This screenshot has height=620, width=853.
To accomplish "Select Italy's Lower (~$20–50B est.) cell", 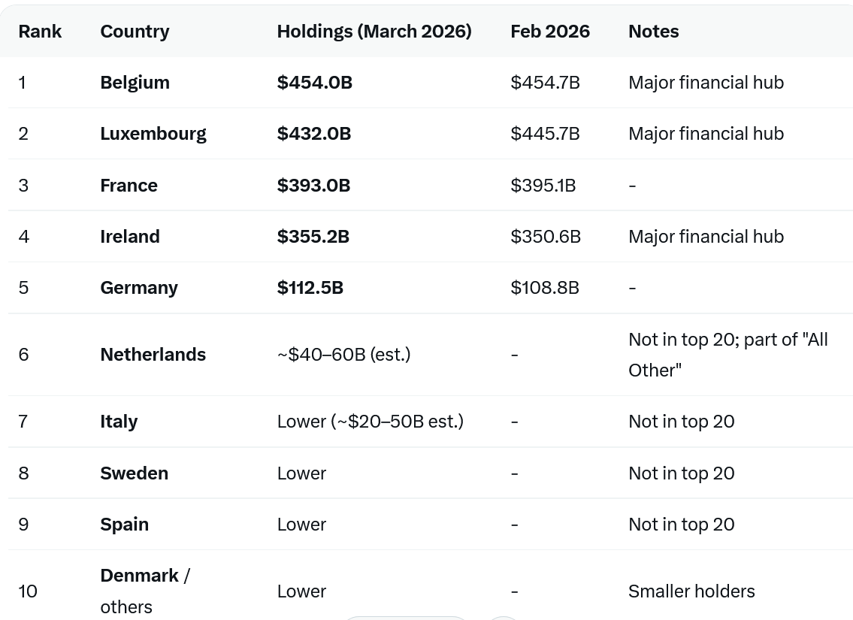I will (371, 422).
